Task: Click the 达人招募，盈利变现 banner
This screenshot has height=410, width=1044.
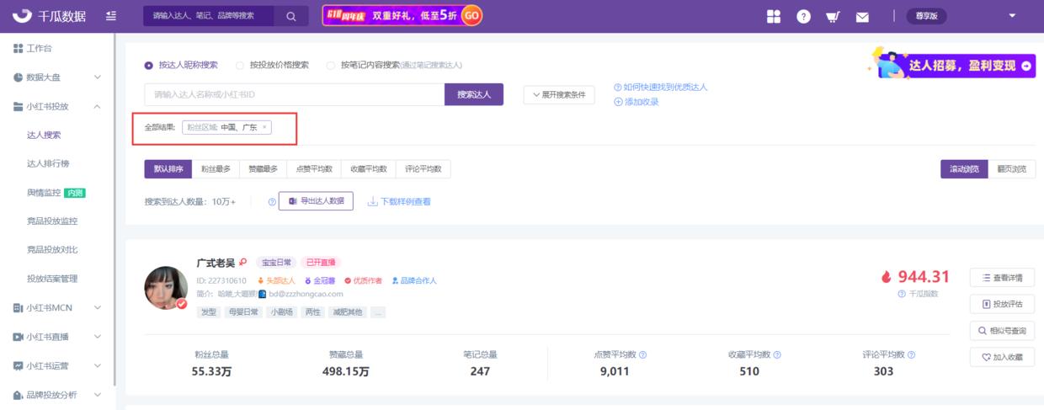Action: tap(952, 64)
